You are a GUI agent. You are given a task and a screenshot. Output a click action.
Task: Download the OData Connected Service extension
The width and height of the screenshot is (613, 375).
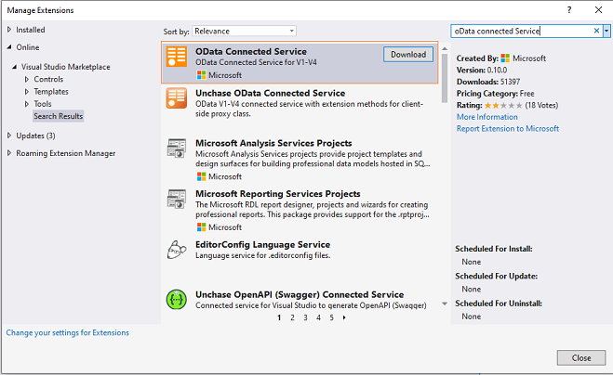(407, 54)
